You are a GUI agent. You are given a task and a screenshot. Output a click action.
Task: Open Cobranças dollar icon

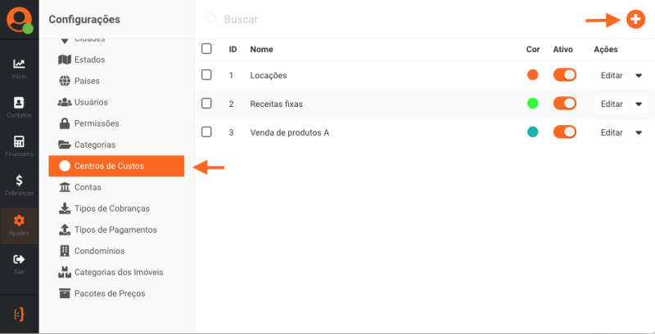(x=19, y=184)
